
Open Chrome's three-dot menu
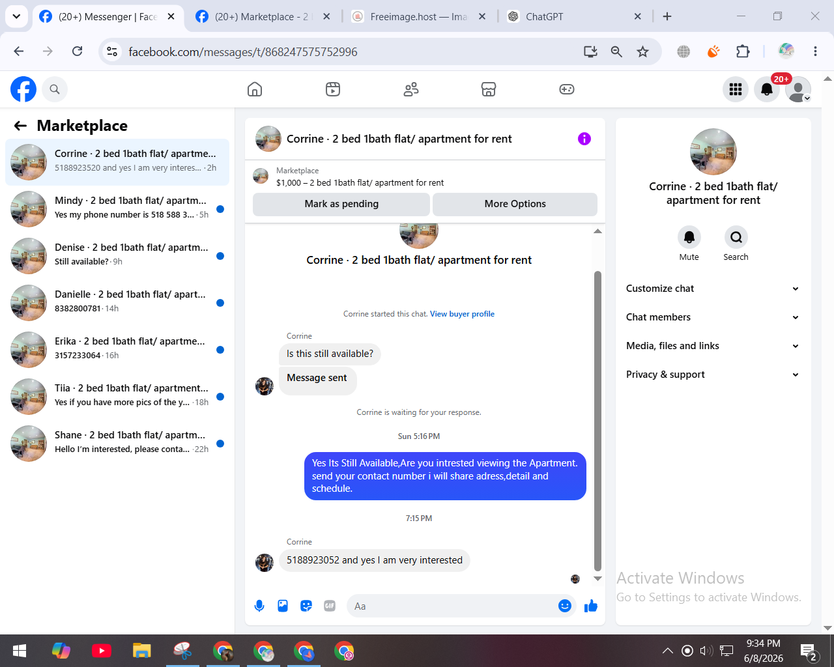tap(815, 51)
